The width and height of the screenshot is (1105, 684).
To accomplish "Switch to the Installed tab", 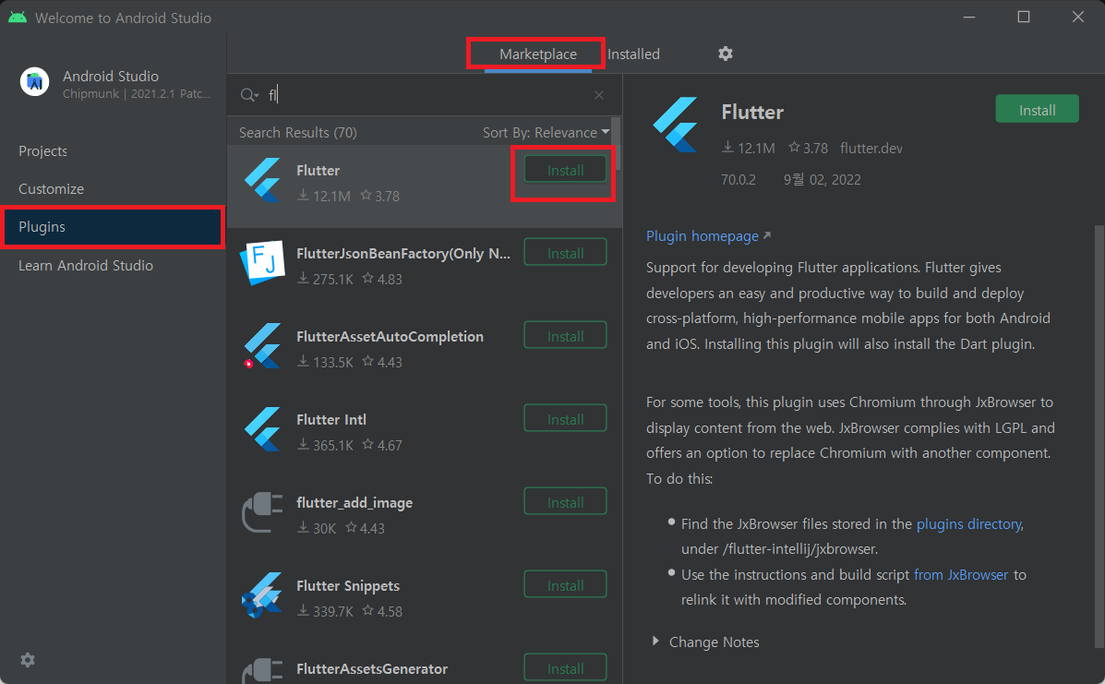I will point(633,54).
